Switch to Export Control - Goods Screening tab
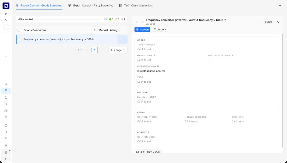This screenshot has height=163, width=287. coord(39,6)
